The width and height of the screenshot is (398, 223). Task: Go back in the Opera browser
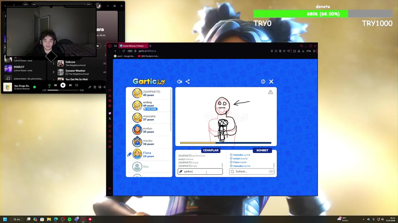point(115,51)
